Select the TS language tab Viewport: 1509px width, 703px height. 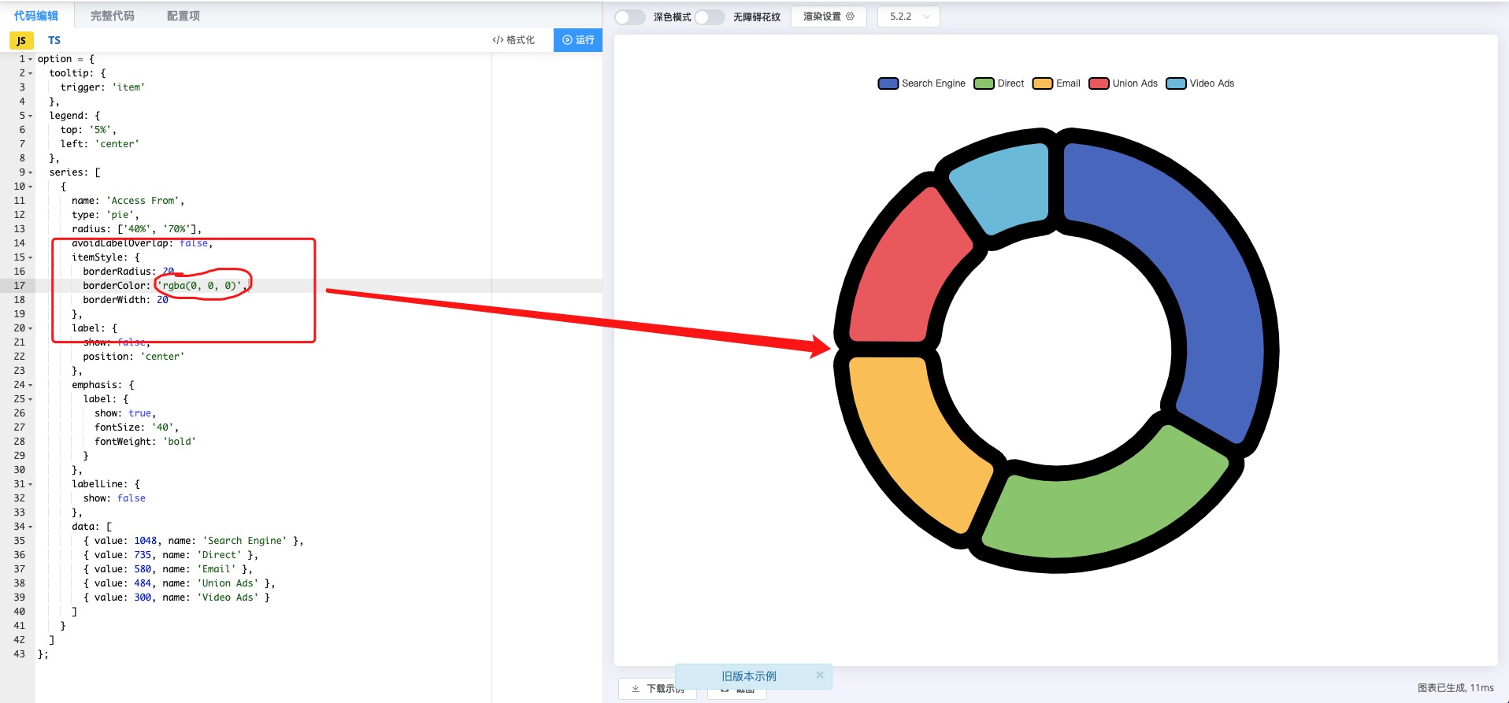click(x=54, y=40)
